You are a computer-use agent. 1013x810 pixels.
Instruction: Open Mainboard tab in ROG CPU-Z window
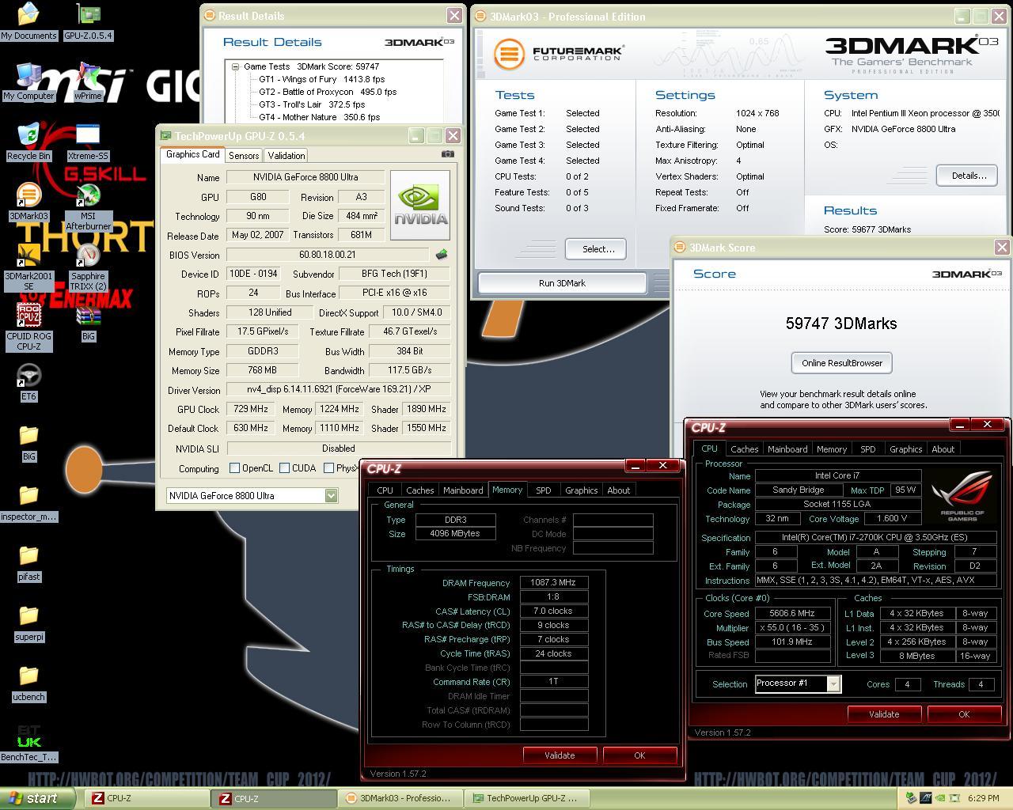[787, 449]
